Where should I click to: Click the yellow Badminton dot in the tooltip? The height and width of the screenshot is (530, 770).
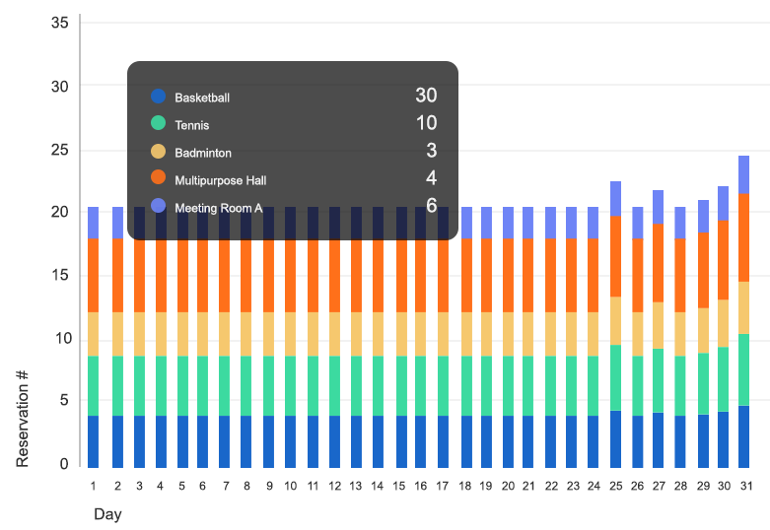[158, 152]
